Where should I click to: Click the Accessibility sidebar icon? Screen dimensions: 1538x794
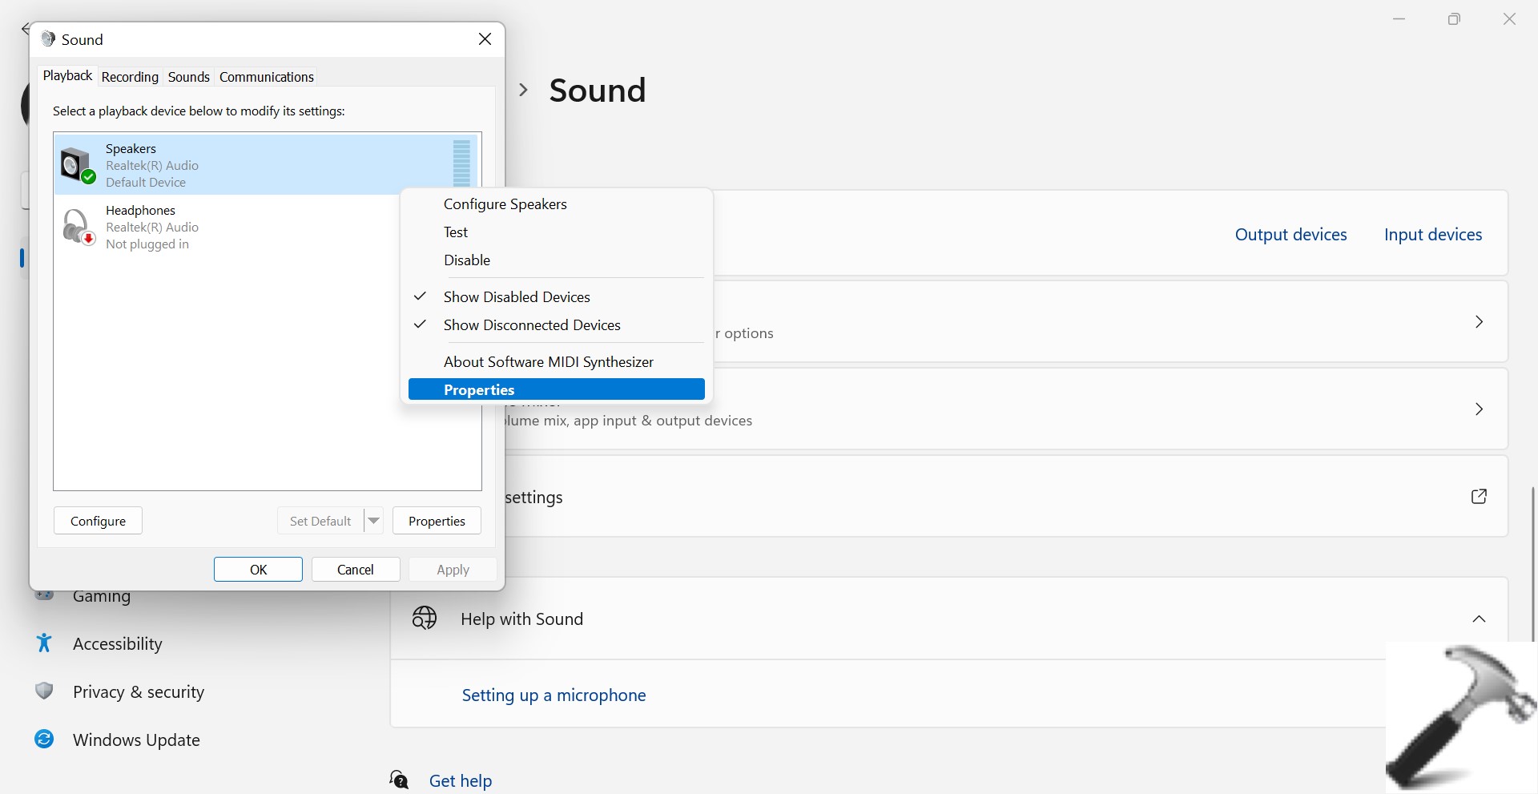pos(44,643)
